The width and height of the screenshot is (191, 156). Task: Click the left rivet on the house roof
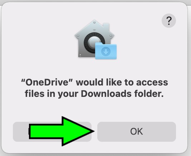tap(78, 36)
